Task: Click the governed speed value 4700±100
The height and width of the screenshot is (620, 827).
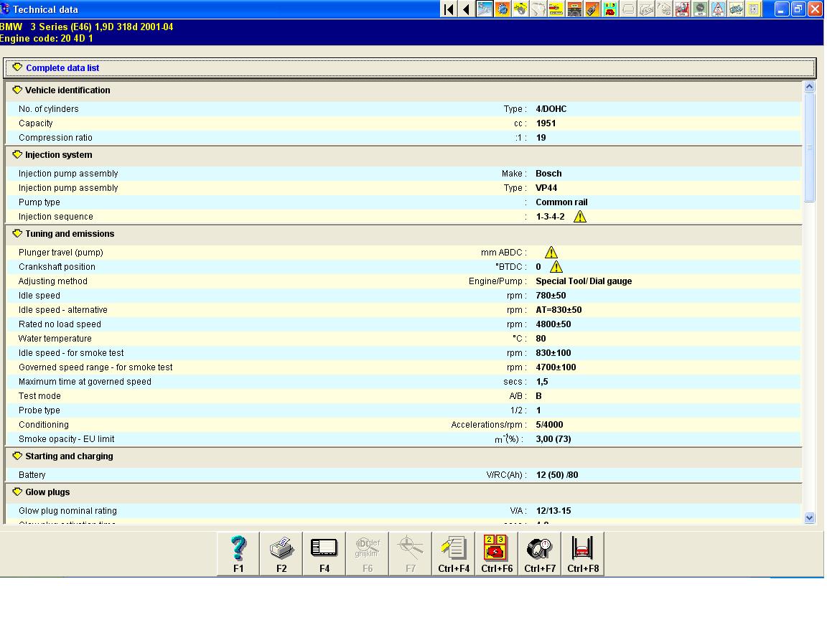Action: click(x=556, y=367)
